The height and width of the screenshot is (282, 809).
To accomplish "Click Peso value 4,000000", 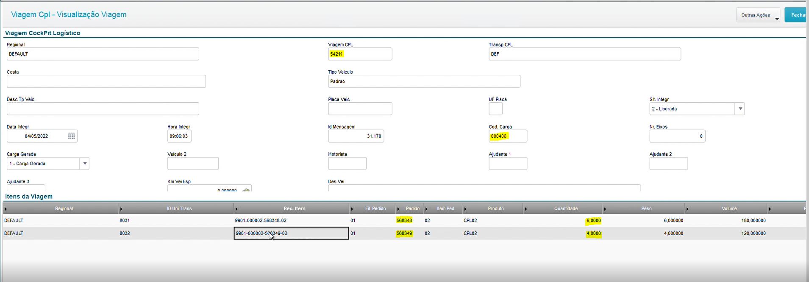I will (673, 233).
